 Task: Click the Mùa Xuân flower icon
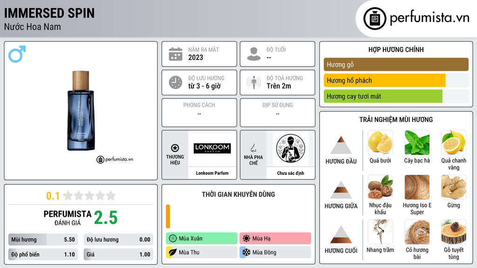[x=173, y=239]
